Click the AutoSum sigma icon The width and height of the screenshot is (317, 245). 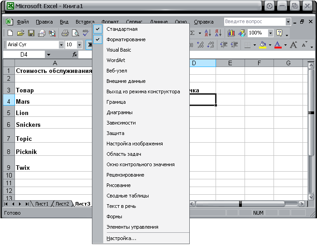pos(192,33)
